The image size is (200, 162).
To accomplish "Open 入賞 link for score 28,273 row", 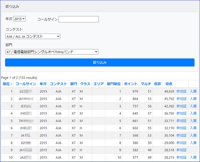I will [193, 157].
